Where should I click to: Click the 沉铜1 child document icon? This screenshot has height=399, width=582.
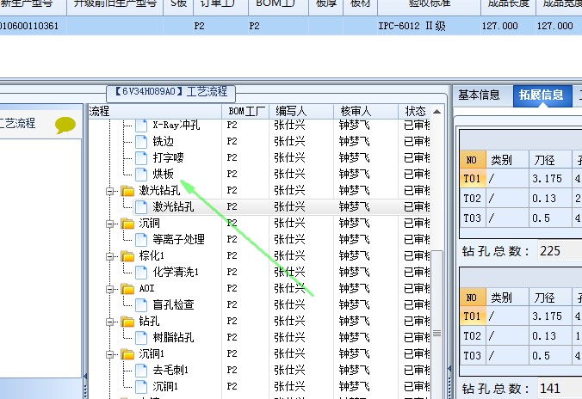[x=141, y=386]
